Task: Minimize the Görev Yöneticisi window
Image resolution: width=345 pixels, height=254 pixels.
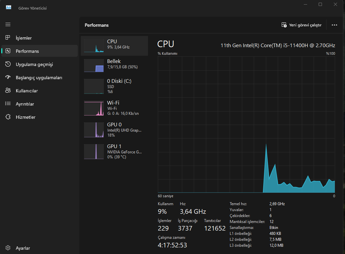Action: click(x=305, y=4)
